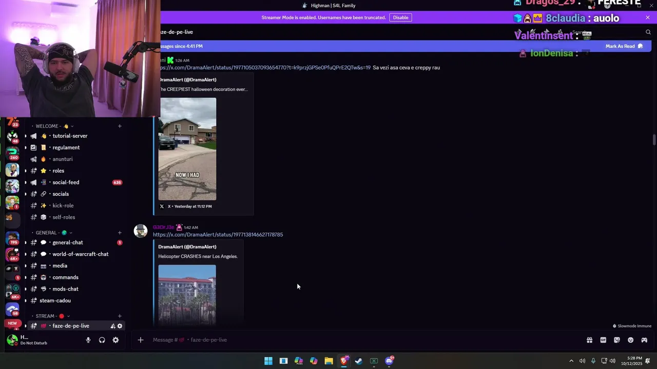Add a channel to GENERAL category

click(x=120, y=233)
